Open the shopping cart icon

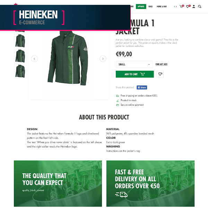pos(181,6)
